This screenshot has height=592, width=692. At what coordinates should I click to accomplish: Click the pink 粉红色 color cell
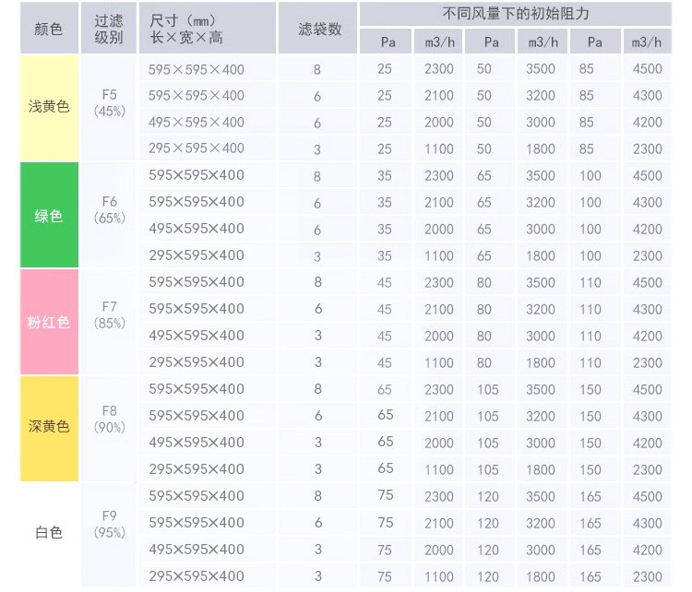49,323
